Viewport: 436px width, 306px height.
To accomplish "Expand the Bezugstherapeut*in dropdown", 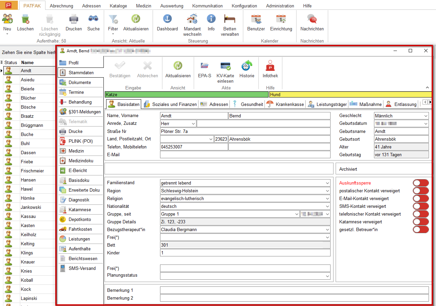I will pyautogui.click(x=328, y=230).
